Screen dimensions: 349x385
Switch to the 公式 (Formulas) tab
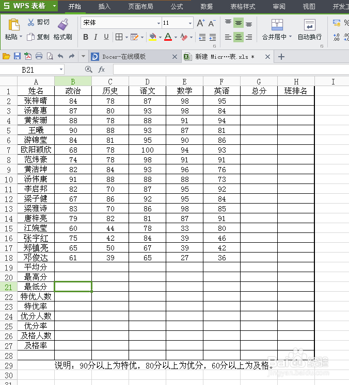tap(177, 6)
